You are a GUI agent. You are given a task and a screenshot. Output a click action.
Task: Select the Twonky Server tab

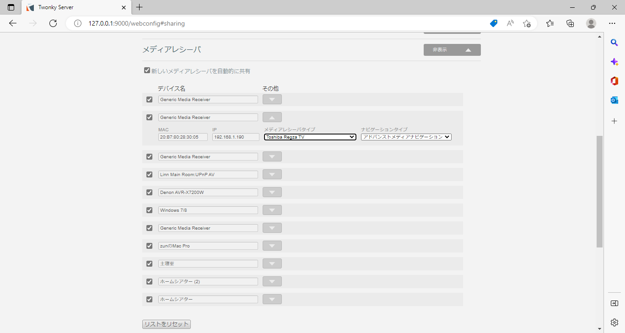(75, 7)
